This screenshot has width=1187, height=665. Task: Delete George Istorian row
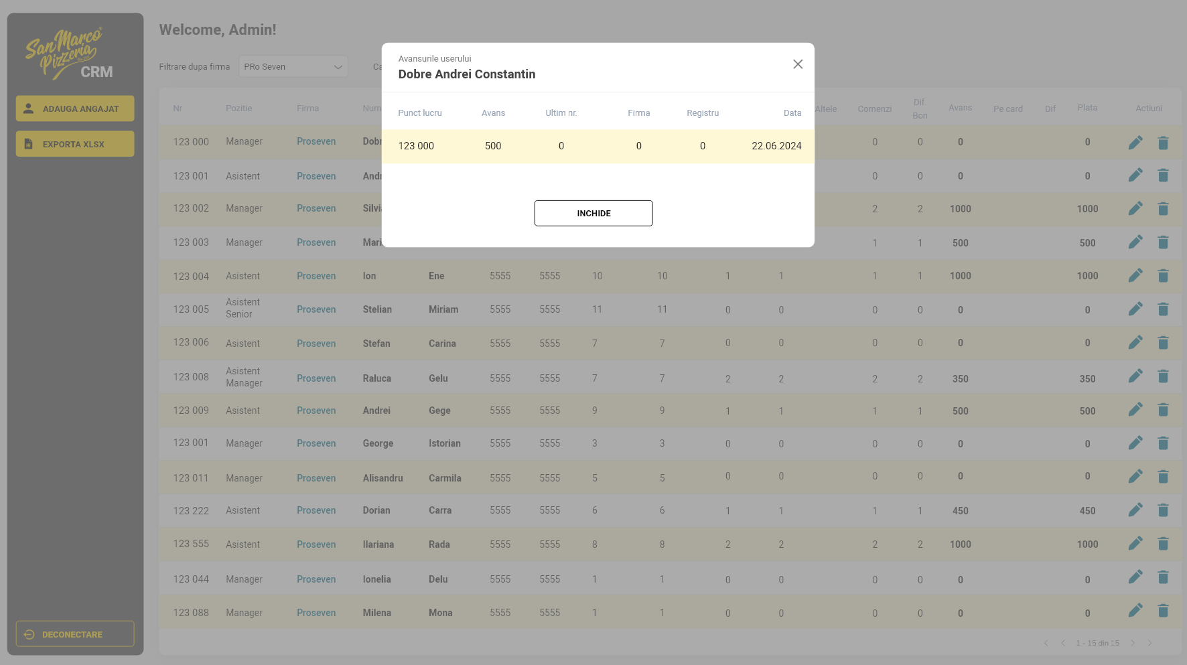click(1163, 443)
